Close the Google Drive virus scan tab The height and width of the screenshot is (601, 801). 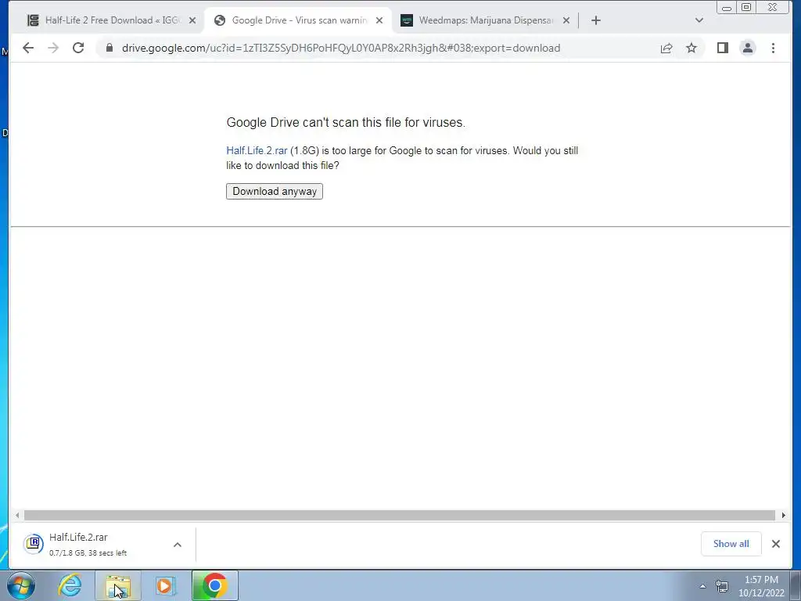click(379, 20)
